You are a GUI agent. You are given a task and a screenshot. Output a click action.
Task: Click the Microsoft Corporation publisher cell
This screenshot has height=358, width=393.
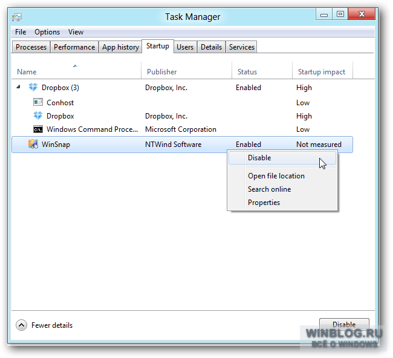pyautogui.click(x=181, y=129)
